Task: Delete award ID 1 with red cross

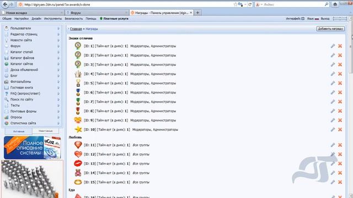Action: coord(340,46)
